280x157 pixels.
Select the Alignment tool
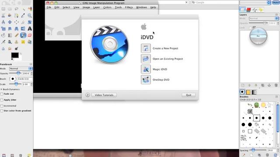click(x=17, y=22)
